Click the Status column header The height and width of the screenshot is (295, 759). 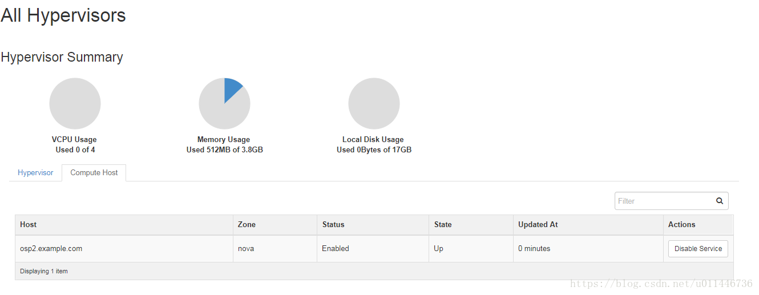tap(373, 225)
